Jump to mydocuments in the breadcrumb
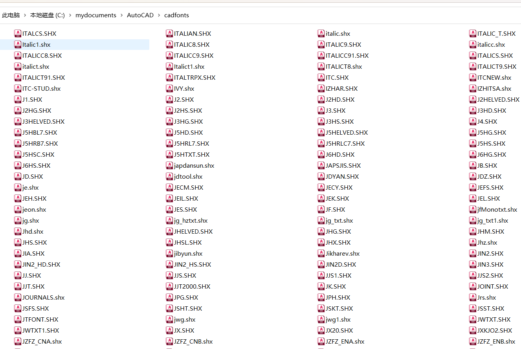521x355 pixels. point(95,15)
